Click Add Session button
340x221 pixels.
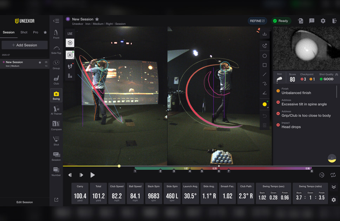(25, 45)
